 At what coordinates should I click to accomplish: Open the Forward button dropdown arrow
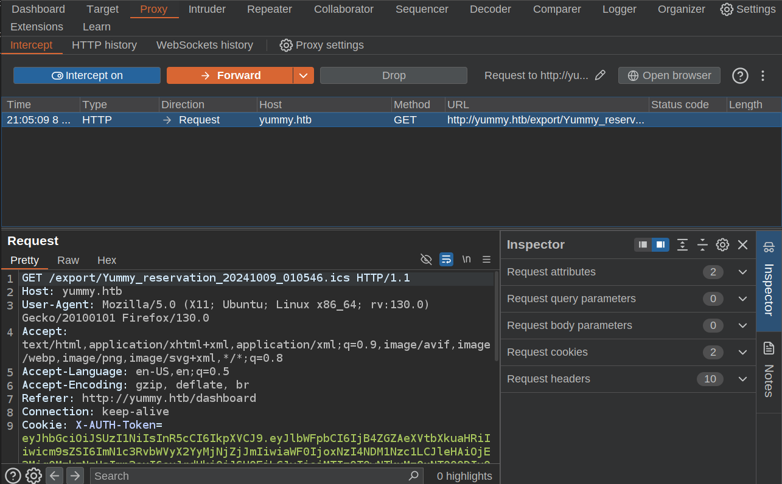[x=303, y=75]
